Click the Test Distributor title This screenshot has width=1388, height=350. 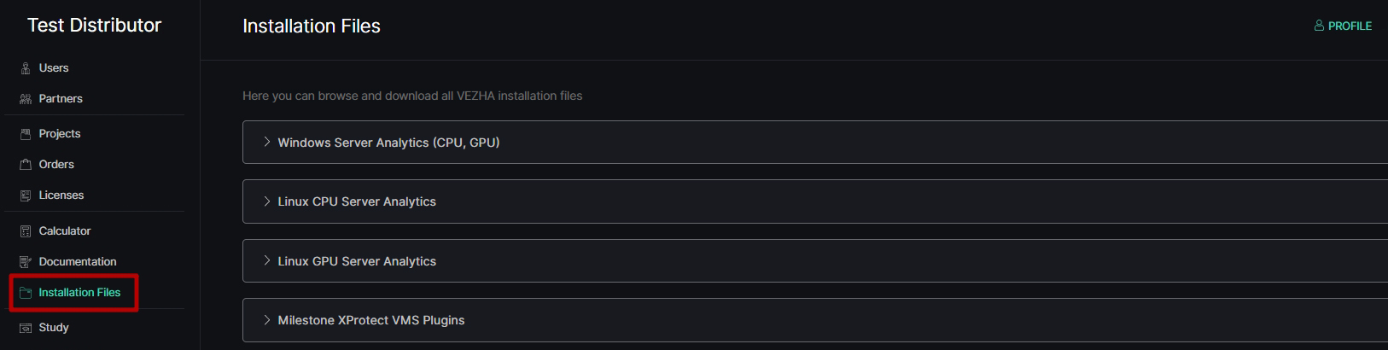tap(94, 26)
